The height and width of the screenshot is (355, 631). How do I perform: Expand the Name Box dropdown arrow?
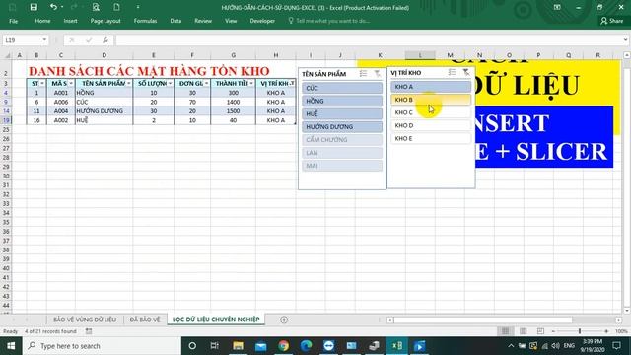tap(44, 40)
